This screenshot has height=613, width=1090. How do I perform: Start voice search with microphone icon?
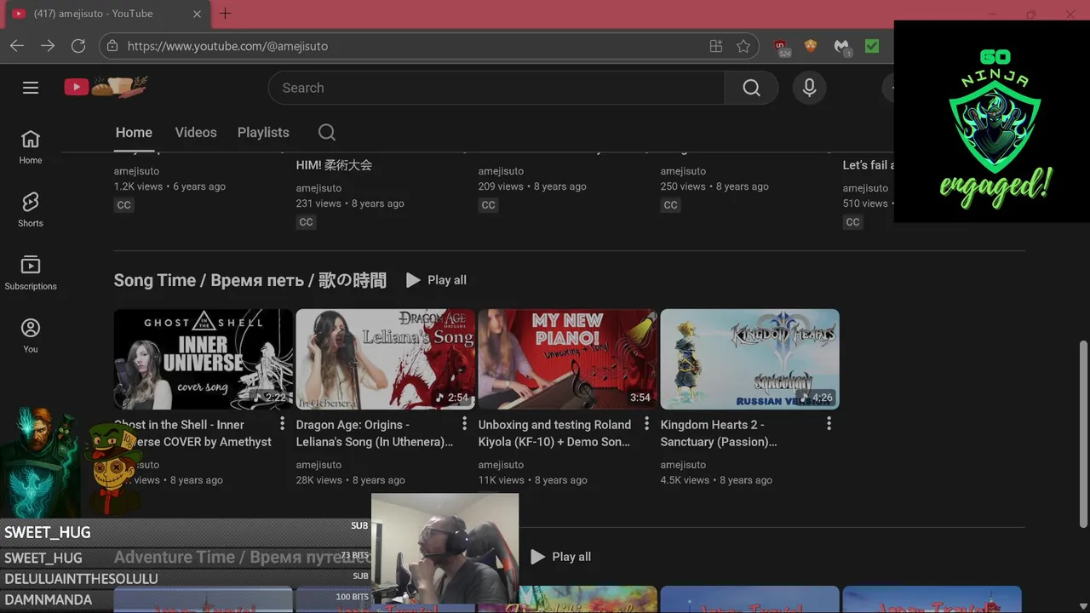809,88
